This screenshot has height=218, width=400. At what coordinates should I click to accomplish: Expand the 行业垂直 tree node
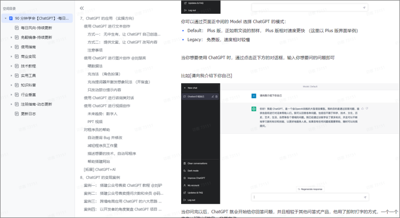click(11, 95)
